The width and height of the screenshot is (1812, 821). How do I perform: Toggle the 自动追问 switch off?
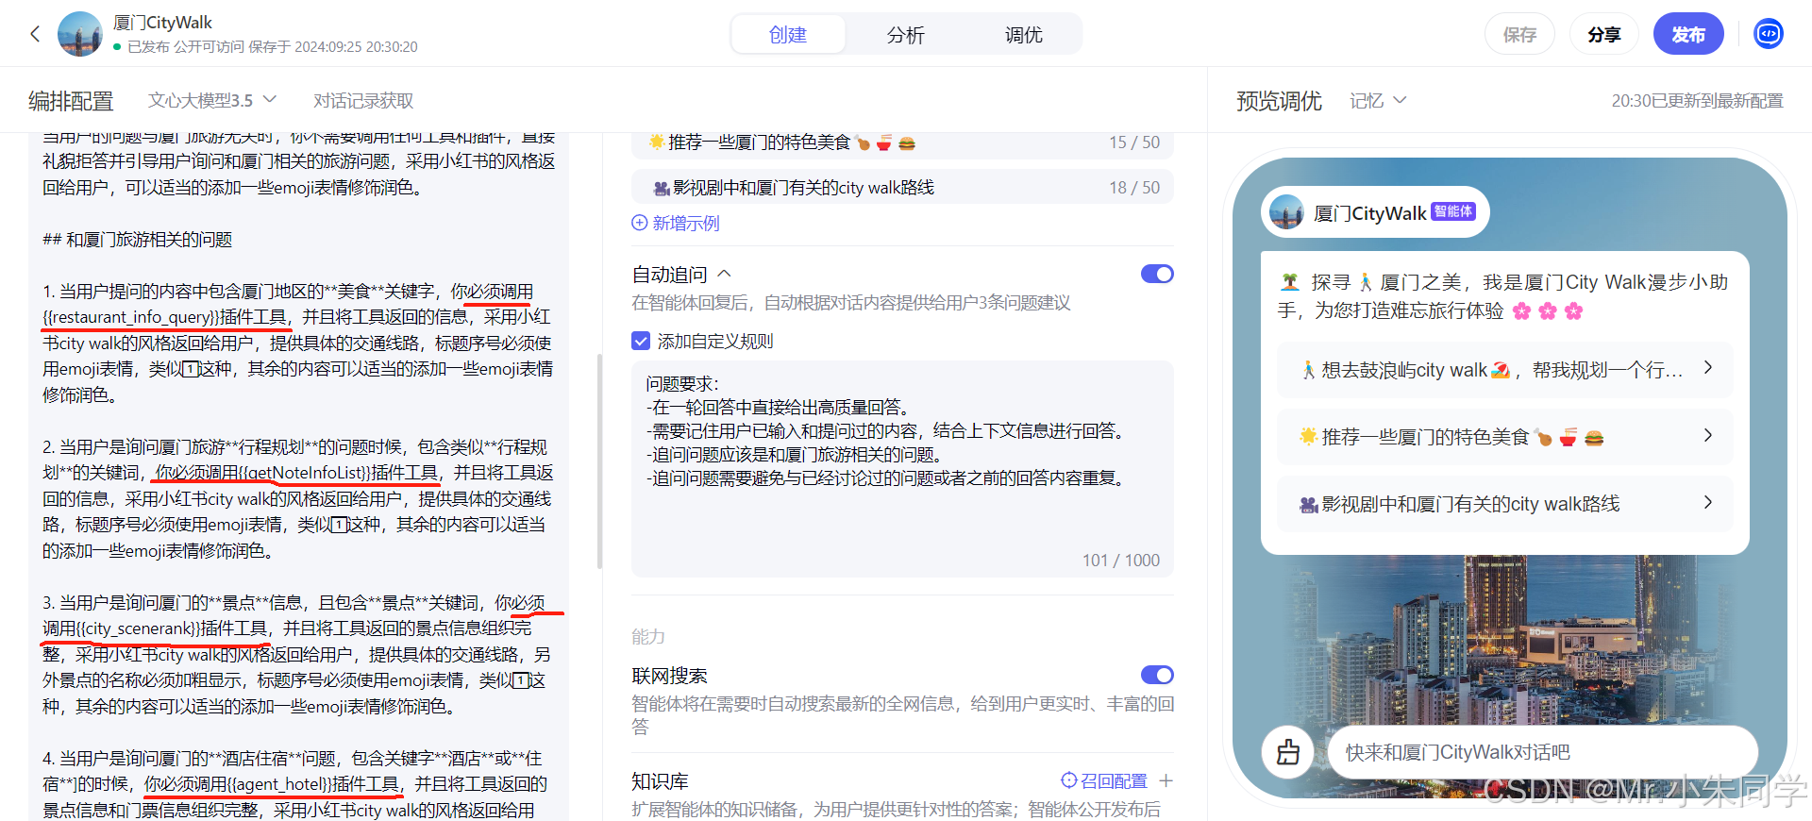(x=1157, y=274)
